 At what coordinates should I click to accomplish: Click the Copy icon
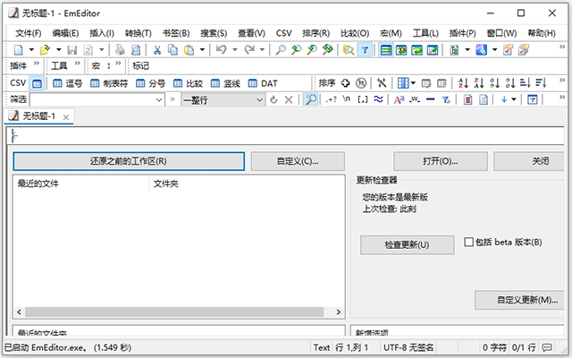coord(172,50)
